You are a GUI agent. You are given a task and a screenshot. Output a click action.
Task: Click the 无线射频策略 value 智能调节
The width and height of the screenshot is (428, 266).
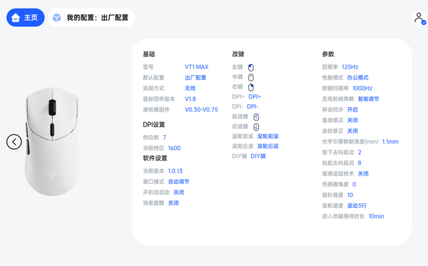click(x=368, y=99)
